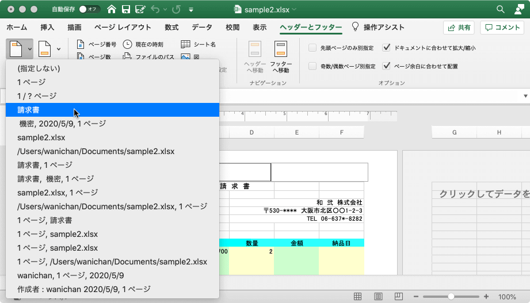Image resolution: width=530 pixels, height=303 pixels.
Task: Open the ホーム ribbon tab
Action: [17, 28]
